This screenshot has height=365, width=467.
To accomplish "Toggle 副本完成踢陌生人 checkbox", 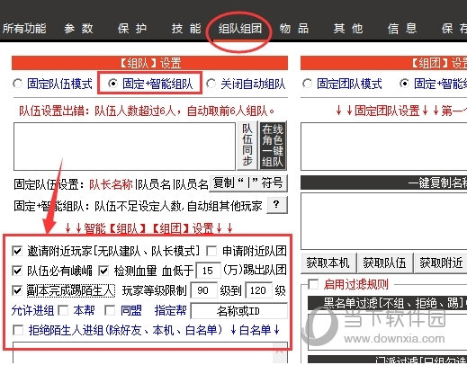I will pyautogui.click(x=17, y=290).
